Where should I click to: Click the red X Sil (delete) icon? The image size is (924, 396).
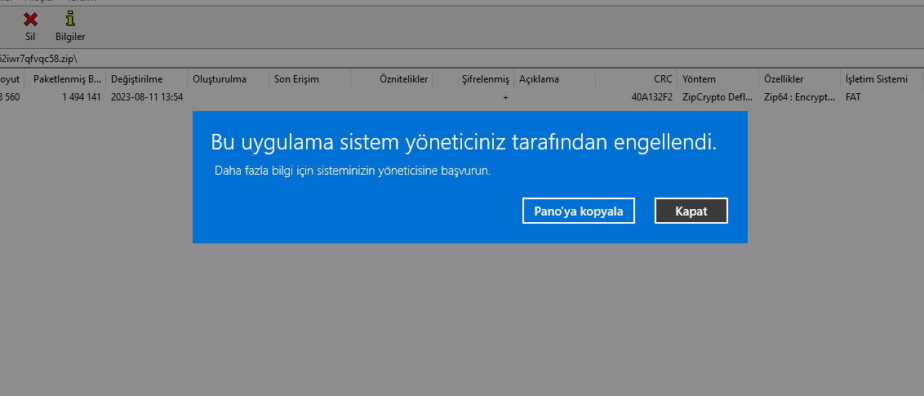click(x=31, y=20)
